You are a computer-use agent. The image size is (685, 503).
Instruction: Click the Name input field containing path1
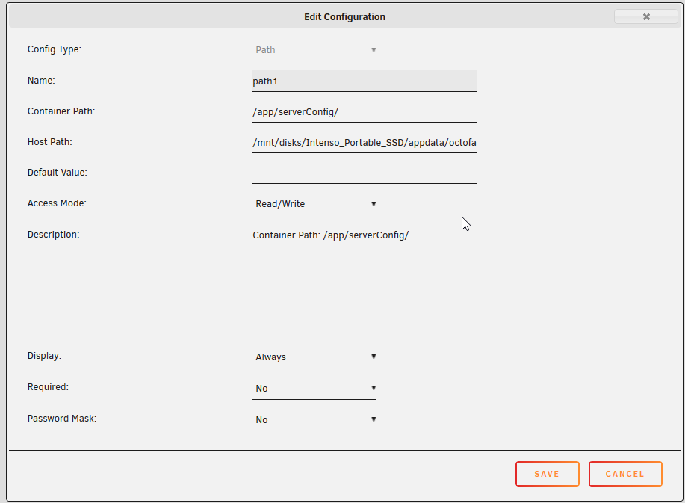[365, 81]
